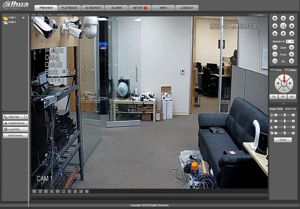Open the SETUP tab
Viewport: 300px width, 209px height.
140,8
